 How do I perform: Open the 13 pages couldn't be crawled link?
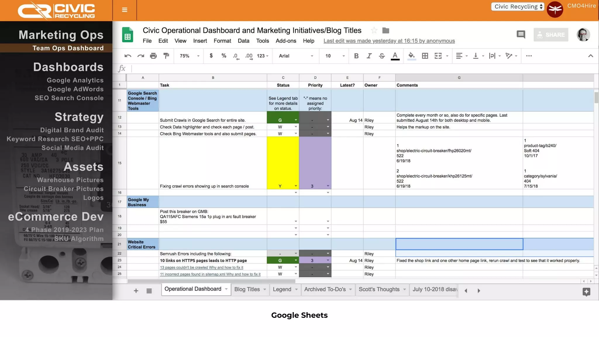point(202,267)
